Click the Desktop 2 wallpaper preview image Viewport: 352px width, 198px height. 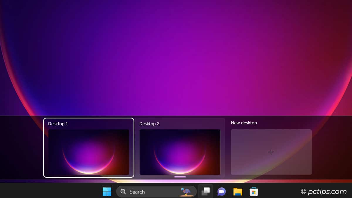pyautogui.click(x=180, y=152)
